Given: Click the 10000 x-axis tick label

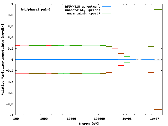Looking at the screenshot, I should 71,119.
